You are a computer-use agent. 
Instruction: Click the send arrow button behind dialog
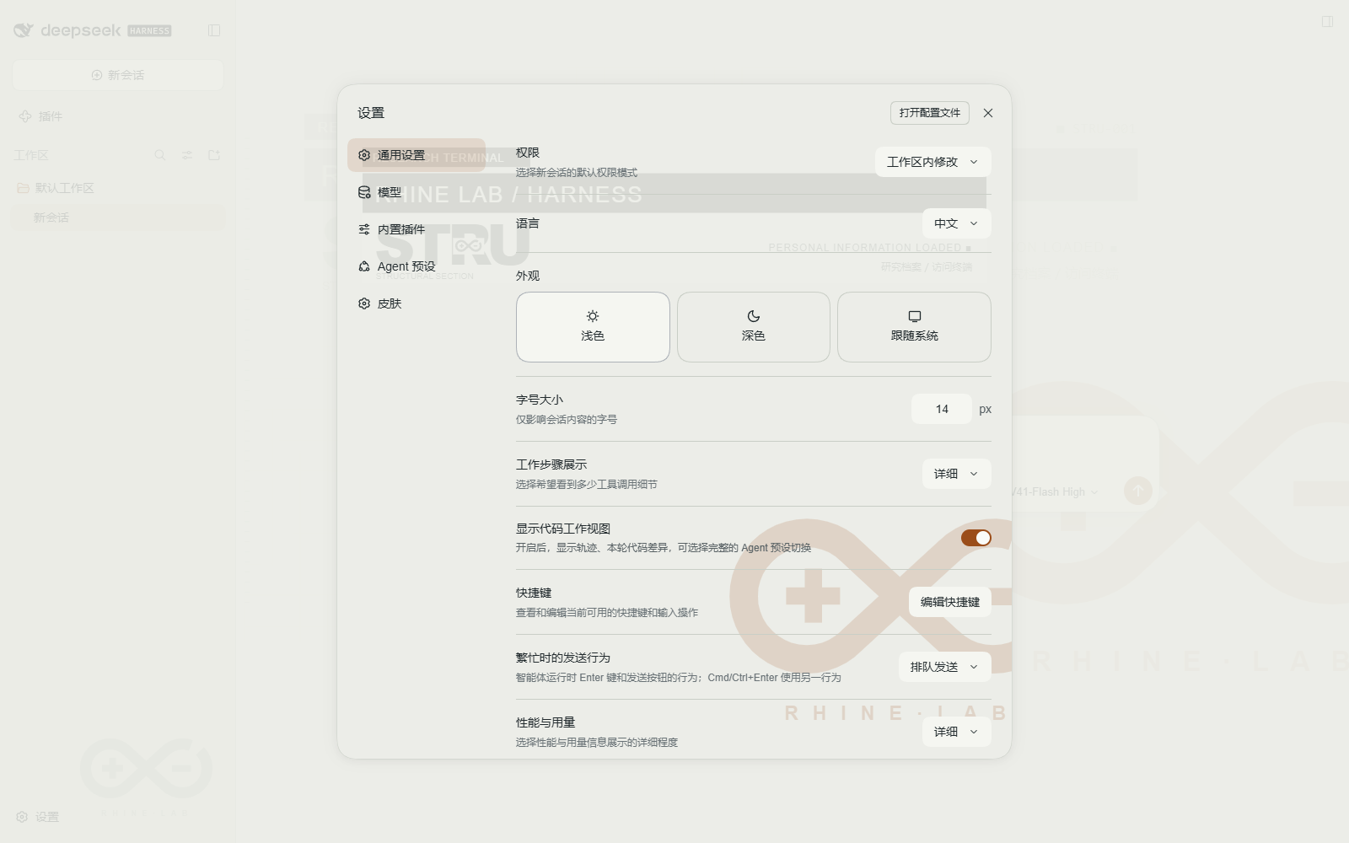[1138, 491]
